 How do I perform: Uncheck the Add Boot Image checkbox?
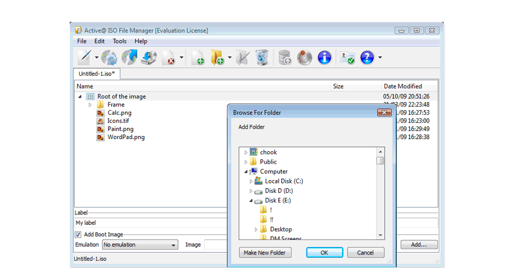pos(78,234)
